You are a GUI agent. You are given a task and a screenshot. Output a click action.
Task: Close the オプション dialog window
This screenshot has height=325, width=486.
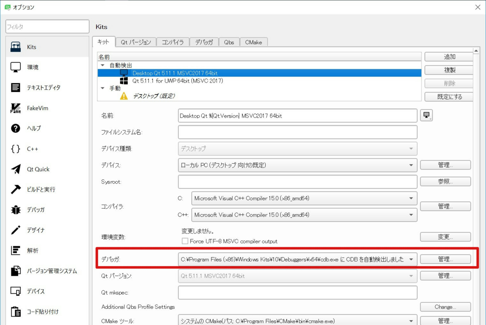pyautogui.click(x=478, y=7)
